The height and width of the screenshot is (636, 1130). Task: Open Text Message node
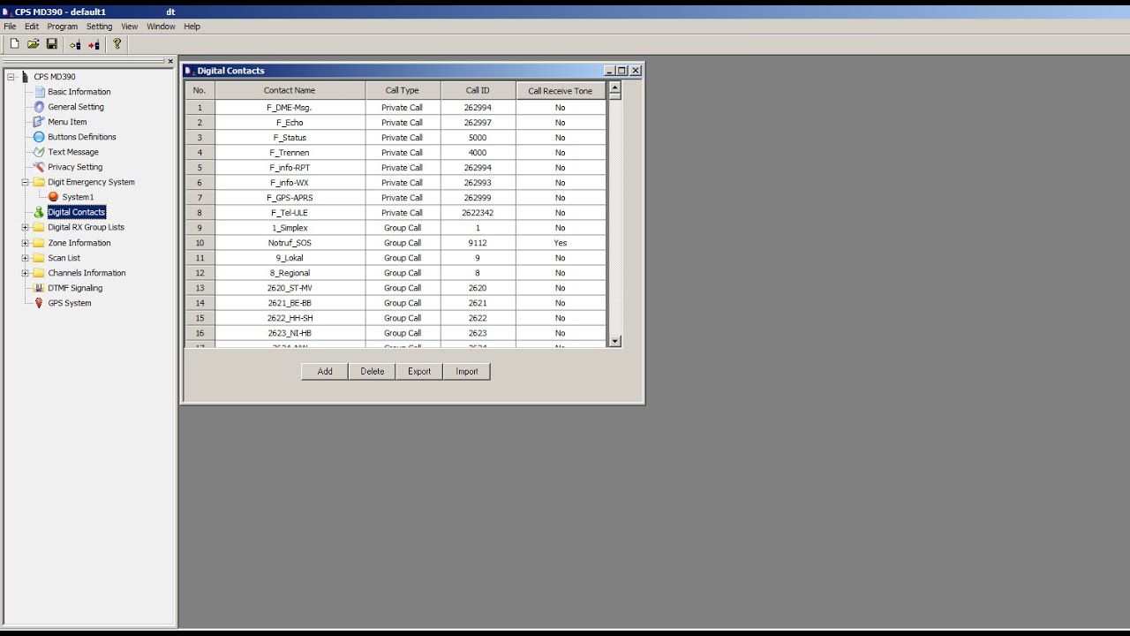pos(73,152)
